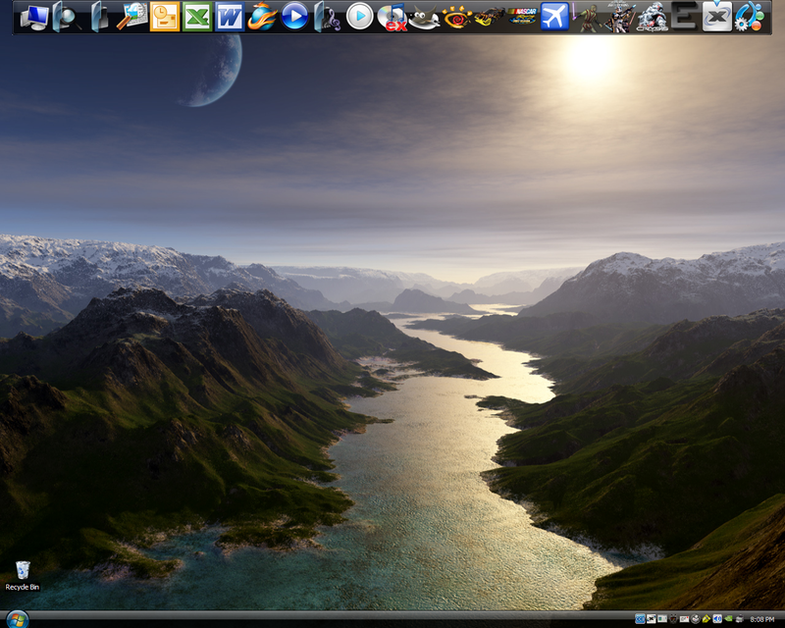Launch the Jedi with purple lightsaber game
The width and height of the screenshot is (785, 628).
click(587, 17)
